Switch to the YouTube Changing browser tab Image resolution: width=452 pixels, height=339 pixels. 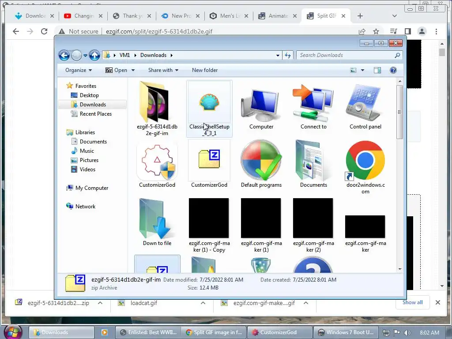83,16
